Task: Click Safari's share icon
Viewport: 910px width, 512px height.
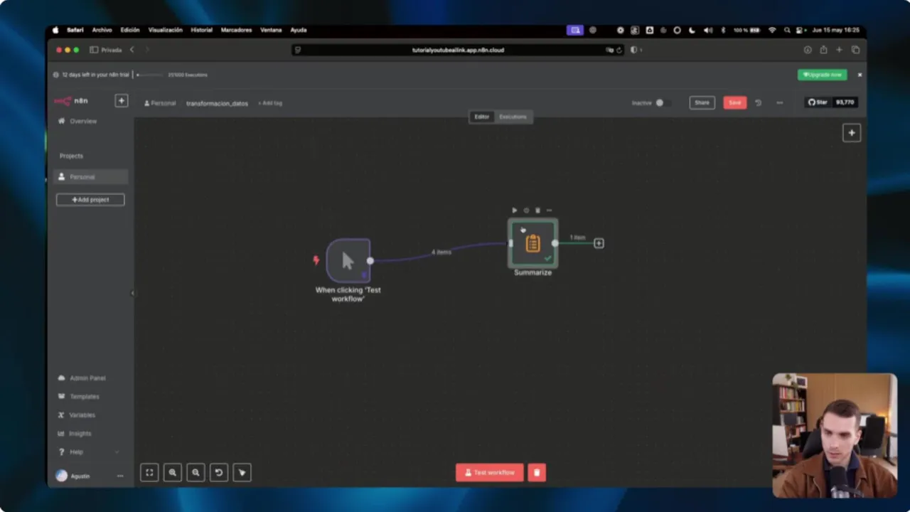Action: (x=823, y=50)
